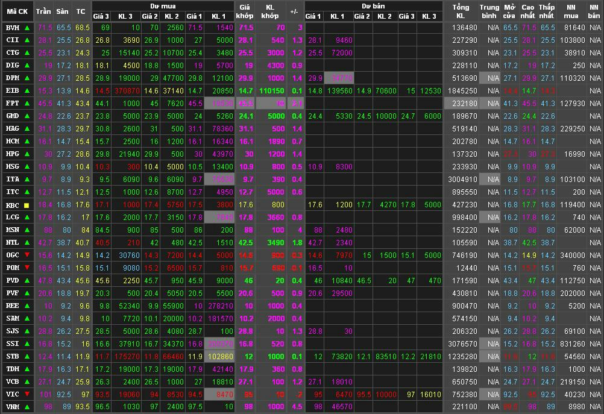Click the green up arrow beside HAG
Viewport: 604px width, 414px height.
(x=27, y=128)
